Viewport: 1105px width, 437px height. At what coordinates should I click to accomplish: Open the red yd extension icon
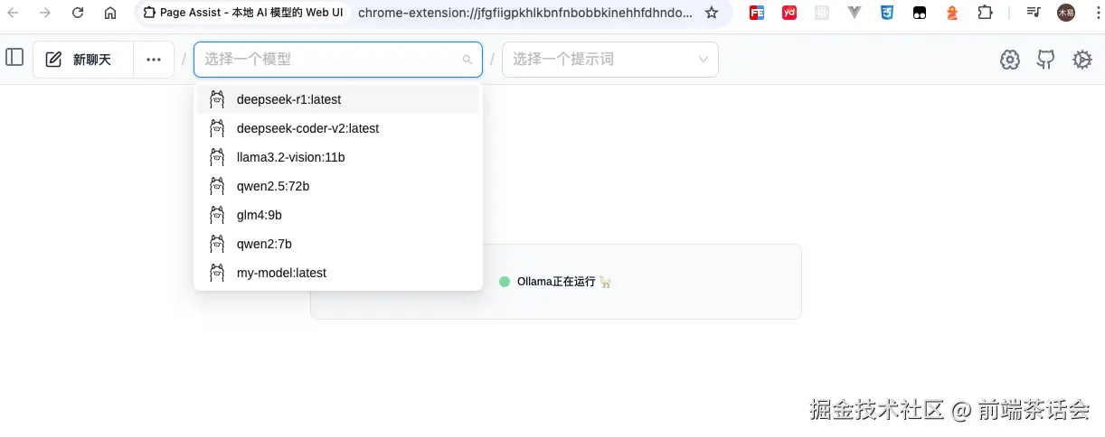point(789,13)
